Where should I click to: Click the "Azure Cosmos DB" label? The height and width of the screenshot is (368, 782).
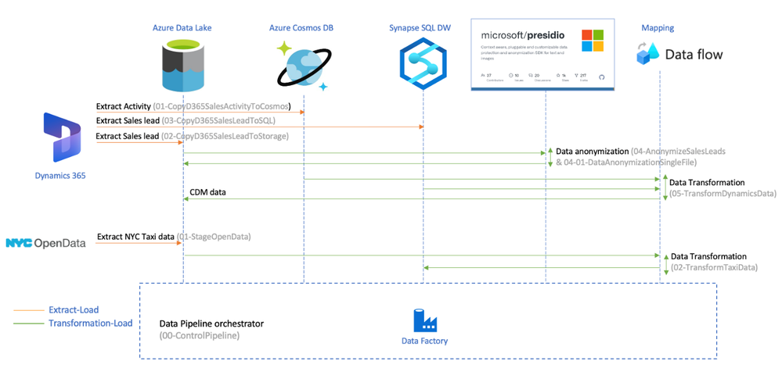(x=301, y=28)
